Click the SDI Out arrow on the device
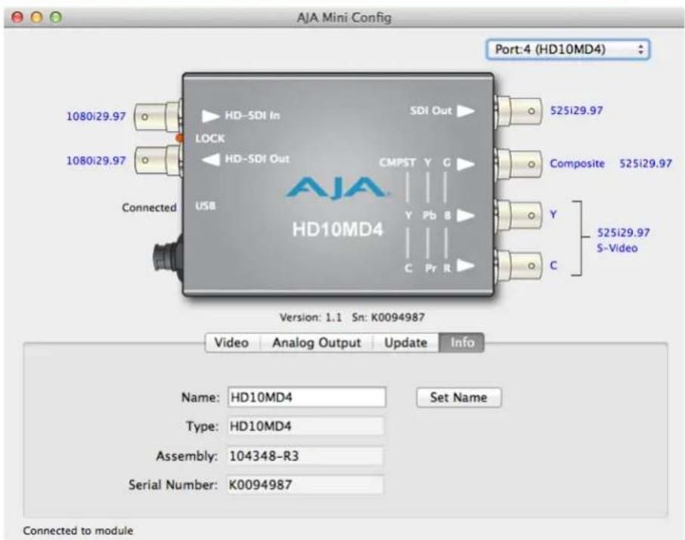The width and height of the screenshot is (685, 540). point(466,111)
